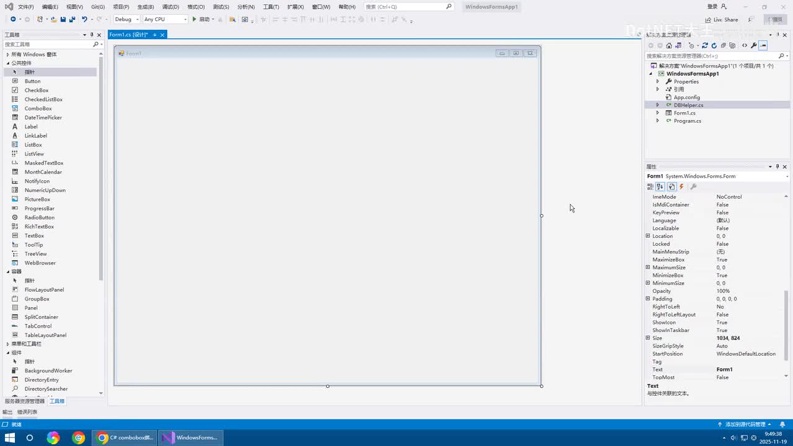Click the 搜索工具箱 search field
793x446 pixels.
click(x=52, y=45)
